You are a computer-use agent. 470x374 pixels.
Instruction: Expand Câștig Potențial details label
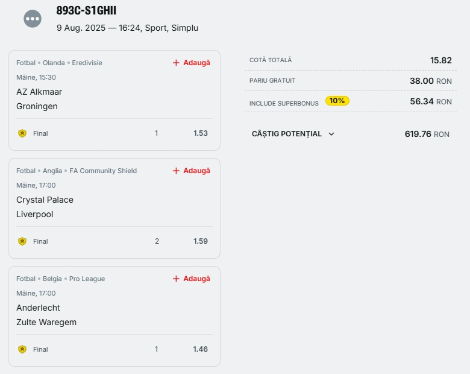pyautogui.click(x=287, y=134)
